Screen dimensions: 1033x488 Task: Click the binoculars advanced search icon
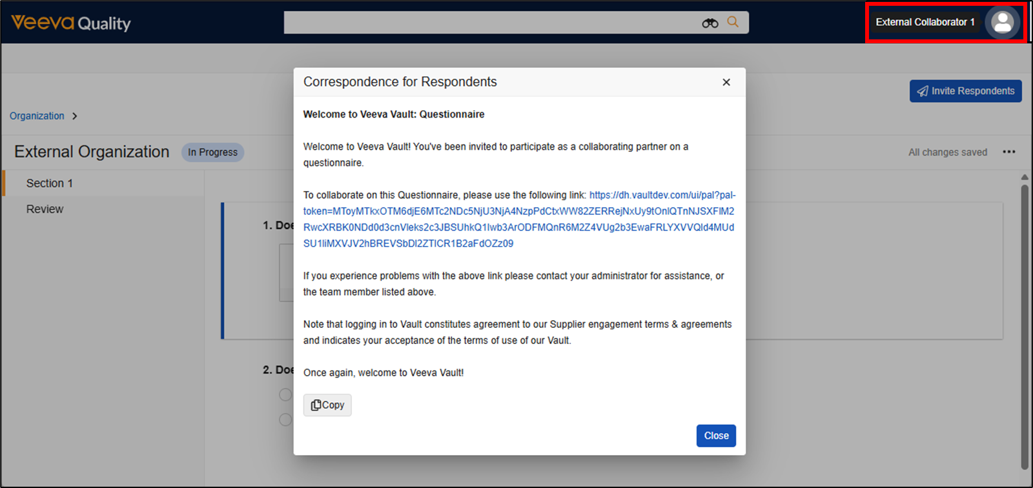[710, 23]
